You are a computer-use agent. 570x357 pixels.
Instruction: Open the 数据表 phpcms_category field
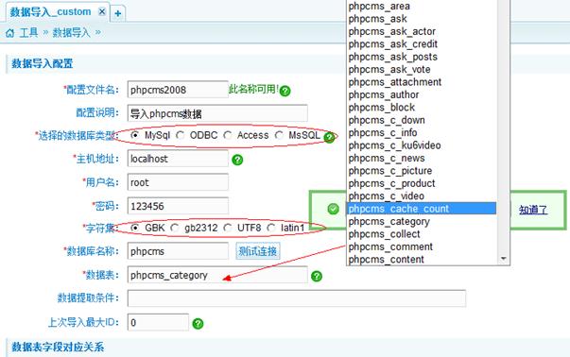[x=217, y=275]
